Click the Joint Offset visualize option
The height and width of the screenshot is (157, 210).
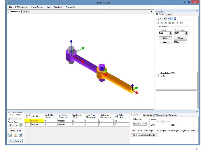pyautogui.click(x=137, y=131)
